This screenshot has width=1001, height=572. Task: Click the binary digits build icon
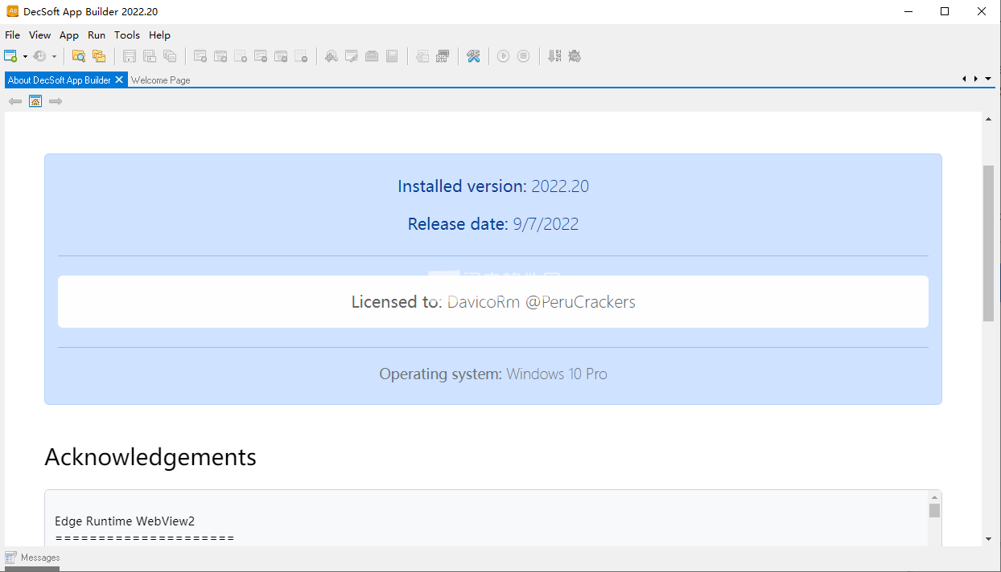[554, 56]
